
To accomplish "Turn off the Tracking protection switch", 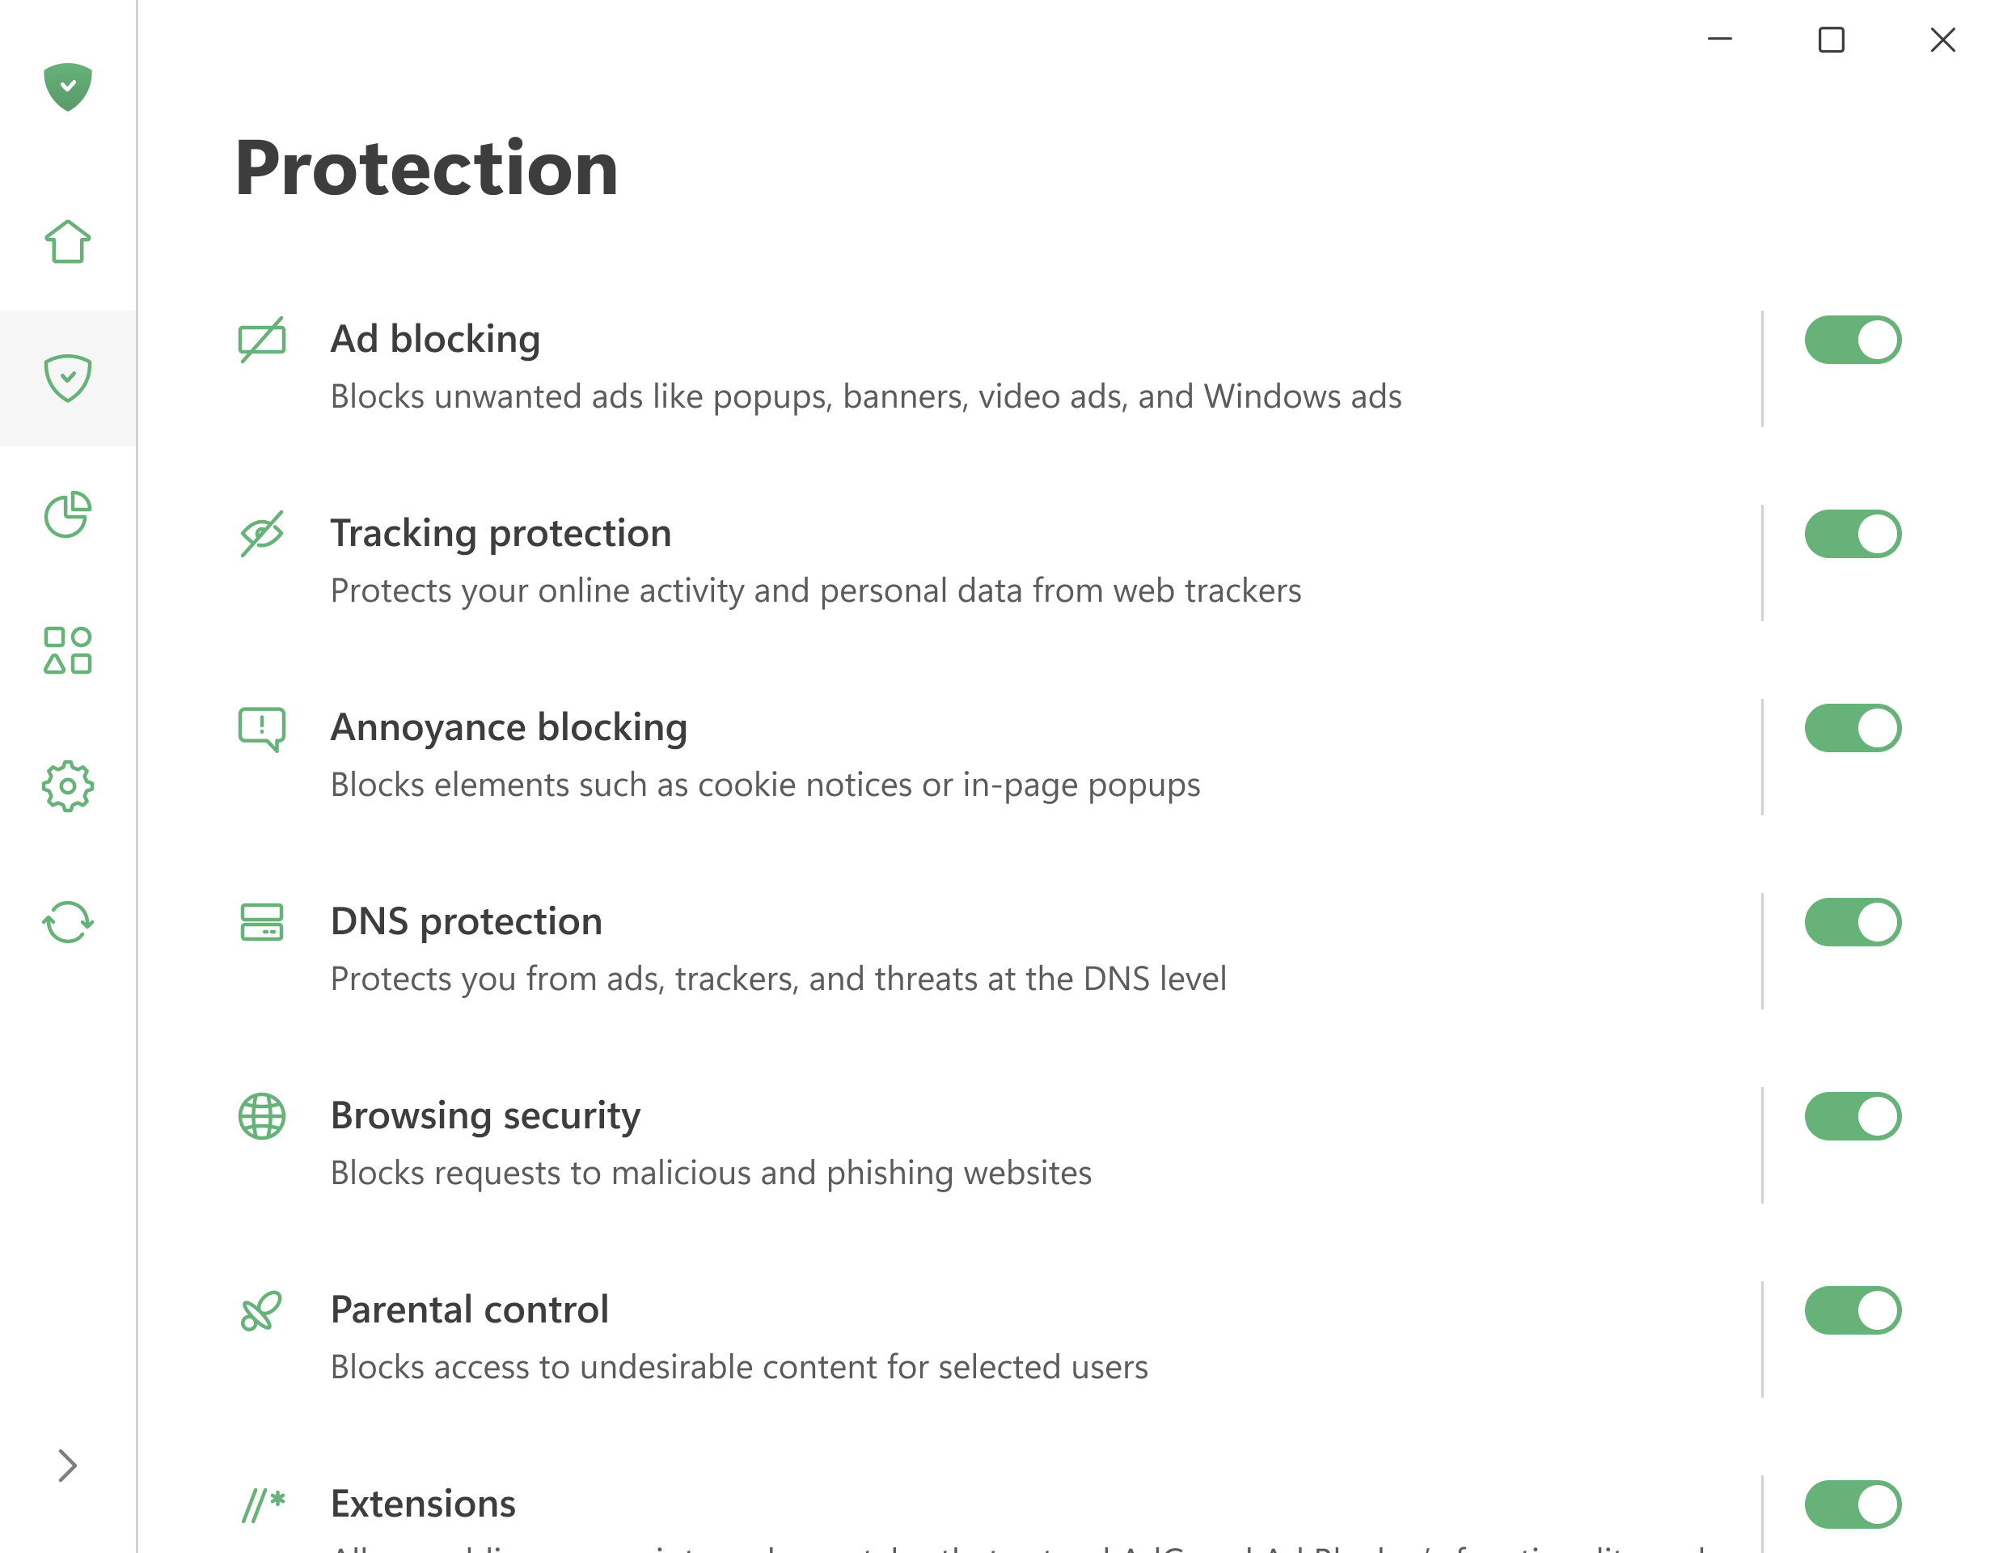I will click(x=1853, y=534).
